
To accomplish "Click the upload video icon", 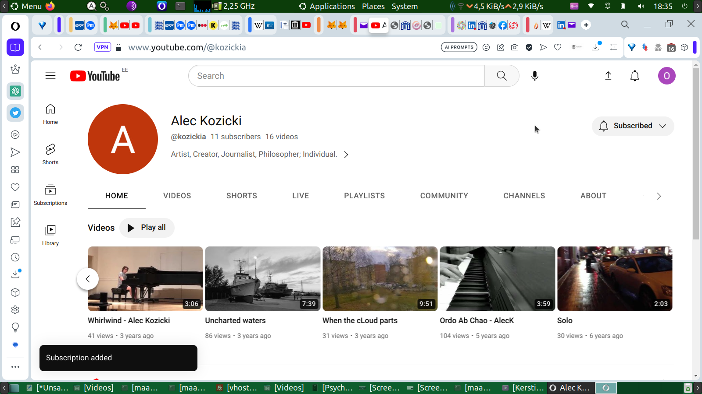I will click(608, 76).
